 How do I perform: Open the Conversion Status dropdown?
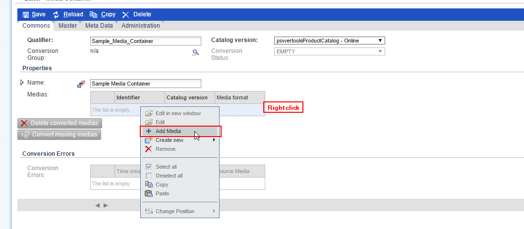(x=329, y=51)
